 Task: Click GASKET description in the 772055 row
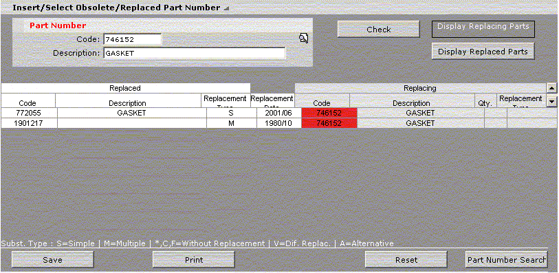132,113
